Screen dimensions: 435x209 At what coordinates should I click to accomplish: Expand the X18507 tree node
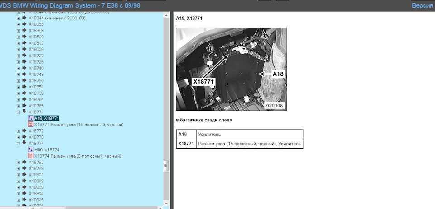(x=18, y=43)
